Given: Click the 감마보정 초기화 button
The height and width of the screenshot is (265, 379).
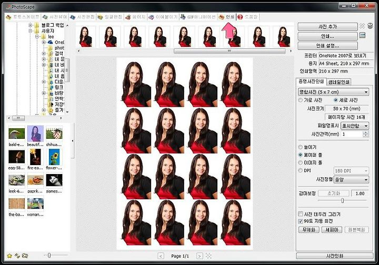Looking at the screenshot, I should coord(334,193).
